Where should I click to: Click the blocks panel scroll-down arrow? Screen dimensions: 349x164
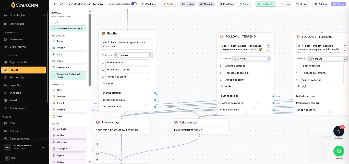(90, 162)
